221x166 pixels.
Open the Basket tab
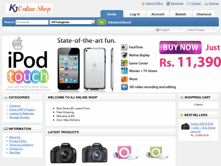tap(181, 14)
